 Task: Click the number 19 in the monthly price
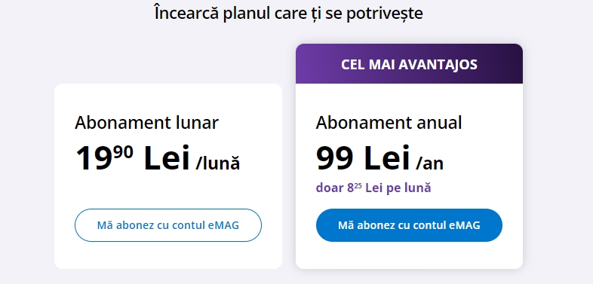pyautogui.click(x=94, y=159)
